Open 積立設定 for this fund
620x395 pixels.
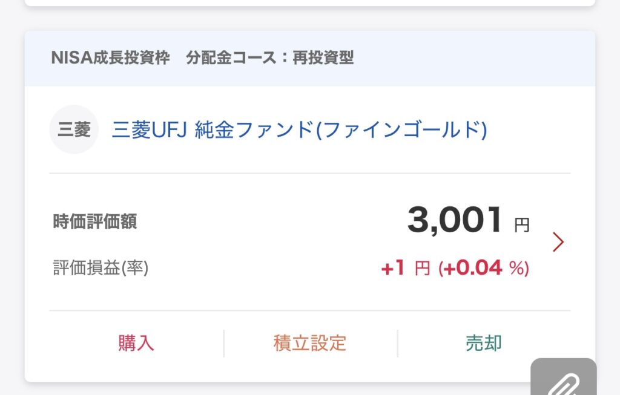309,343
